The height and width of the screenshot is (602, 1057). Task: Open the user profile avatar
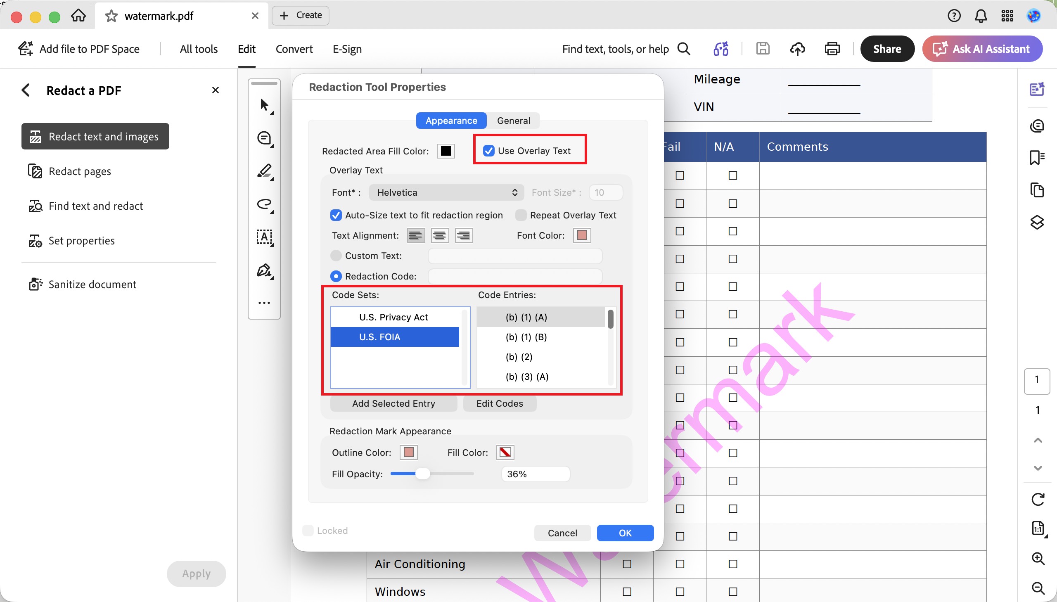(x=1033, y=16)
